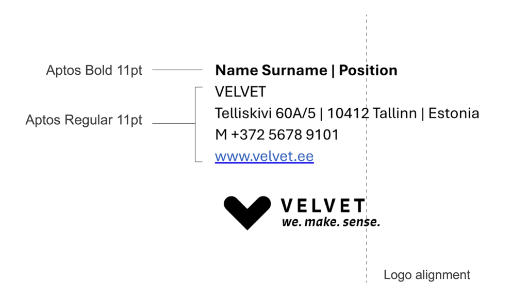Open the www.velvet.ee link
The width and height of the screenshot is (528, 297).
coord(264,156)
